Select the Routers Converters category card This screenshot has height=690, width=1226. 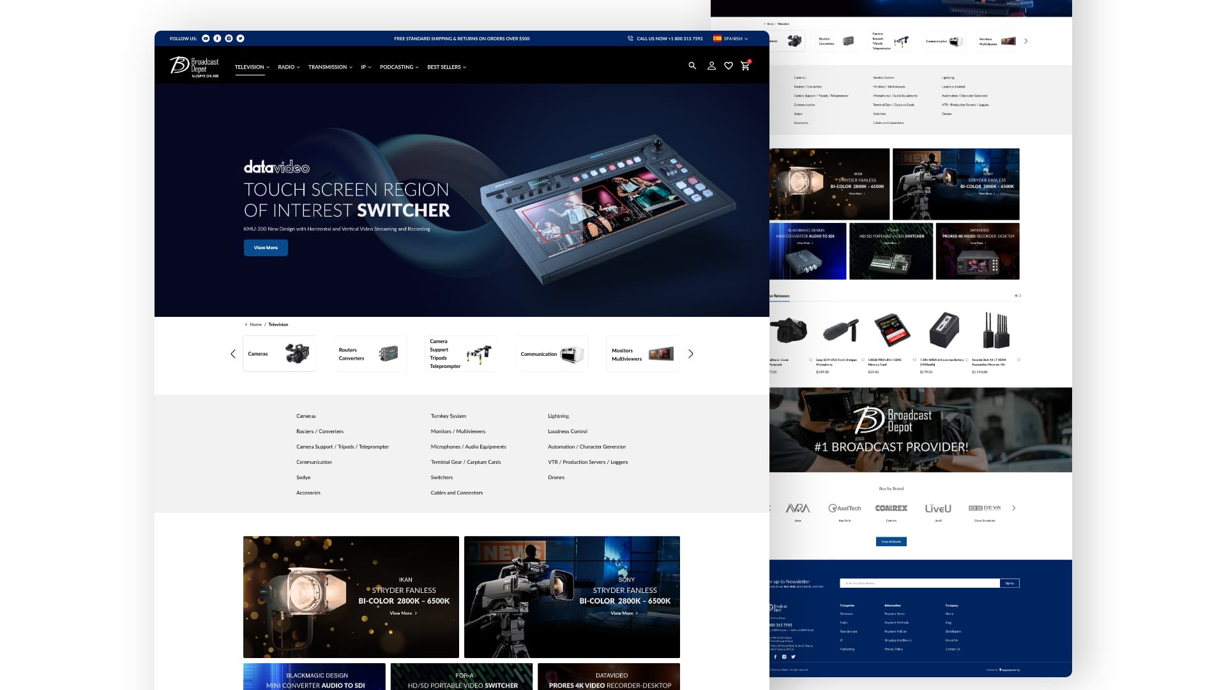(370, 354)
